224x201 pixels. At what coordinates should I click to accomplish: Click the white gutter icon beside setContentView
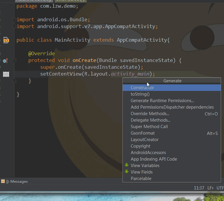[x=6, y=74]
